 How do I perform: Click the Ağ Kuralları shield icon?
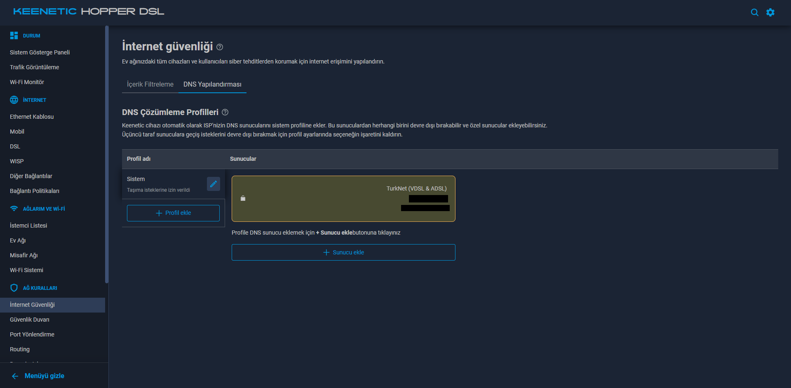[x=14, y=288]
